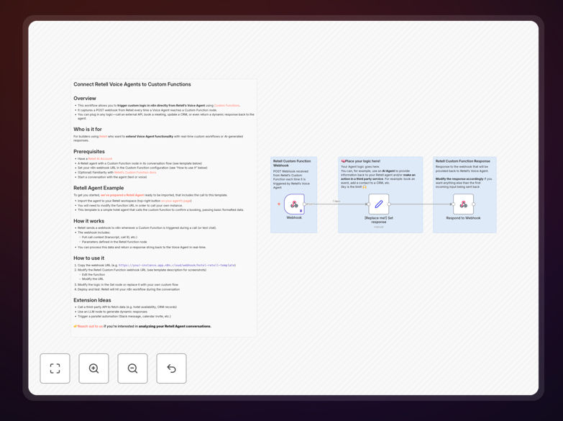
Task: Select the Respond to Webhook node
Action: 463,204
